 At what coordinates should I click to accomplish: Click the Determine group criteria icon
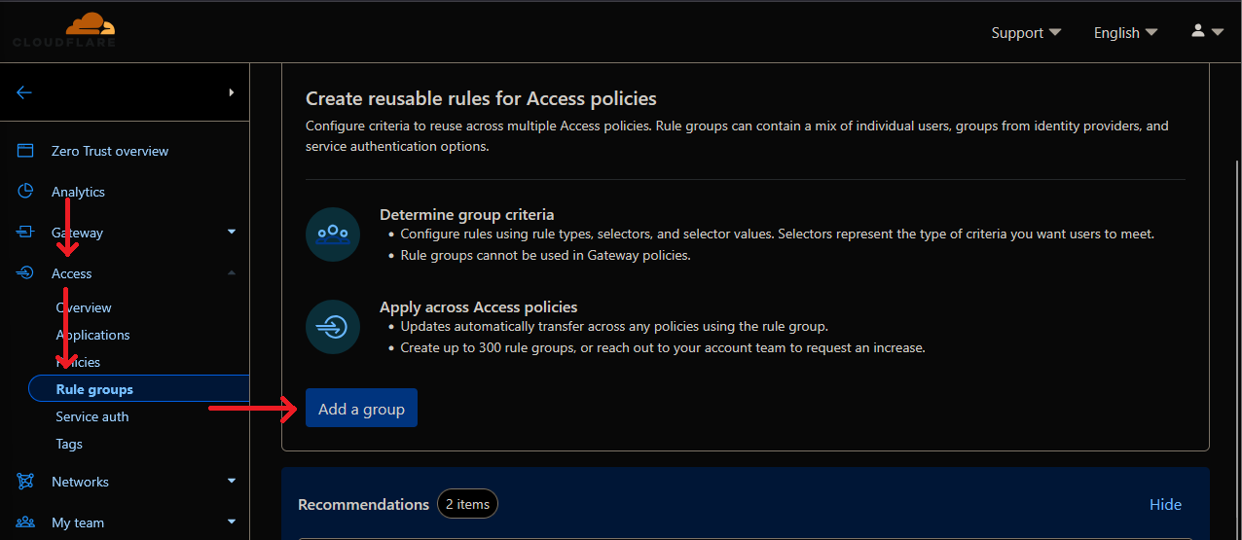click(333, 234)
